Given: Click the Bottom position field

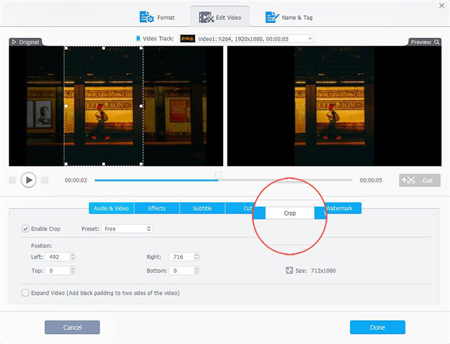Looking at the screenshot, I should tap(181, 270).
